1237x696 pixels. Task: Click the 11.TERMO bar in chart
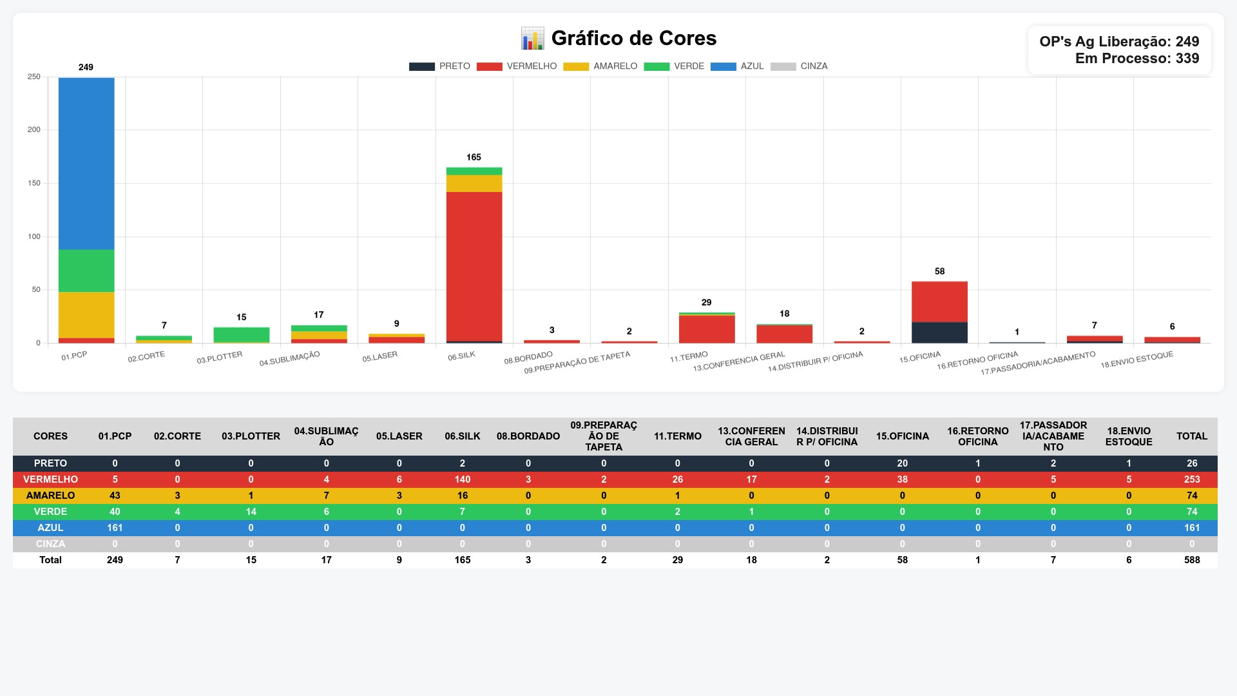click(x=707, y=329)
